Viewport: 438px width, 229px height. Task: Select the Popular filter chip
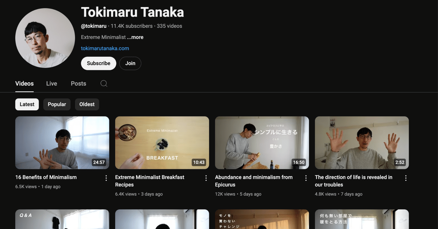(x=57, y=104)
